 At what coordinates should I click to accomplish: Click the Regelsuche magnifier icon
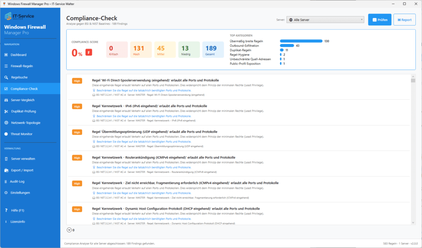pyautogui.click(x=6, y=77)
